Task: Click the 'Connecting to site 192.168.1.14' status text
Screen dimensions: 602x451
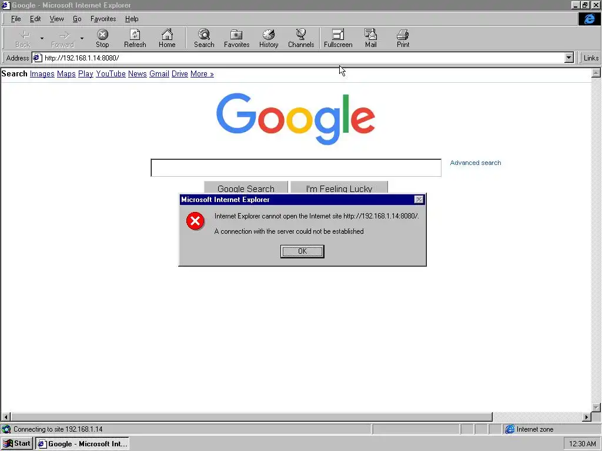Action: (x=58, y=429)
